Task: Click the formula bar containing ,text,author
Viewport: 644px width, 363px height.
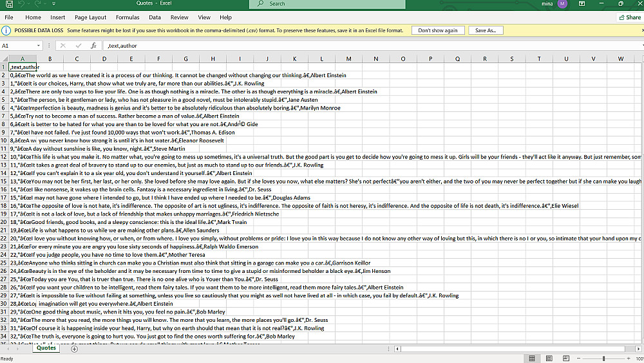Action: click(x=372, y=46)
